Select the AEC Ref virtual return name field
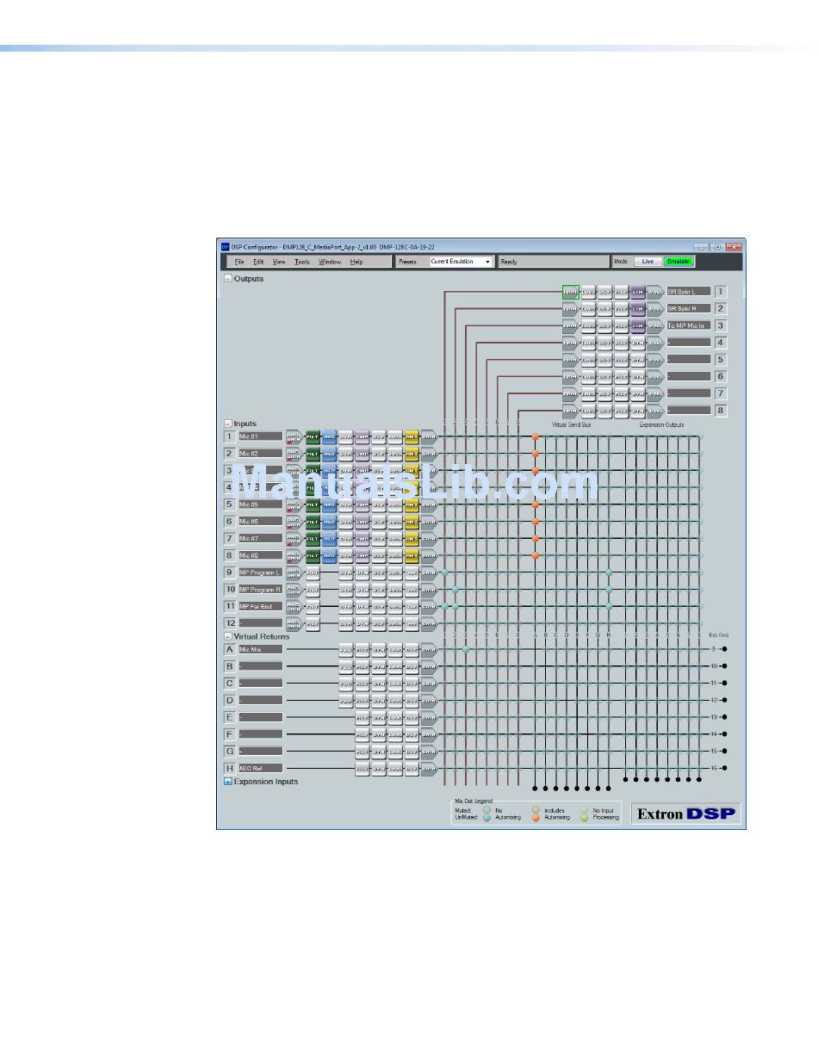The image size is (818, 1058). [261, 768]
